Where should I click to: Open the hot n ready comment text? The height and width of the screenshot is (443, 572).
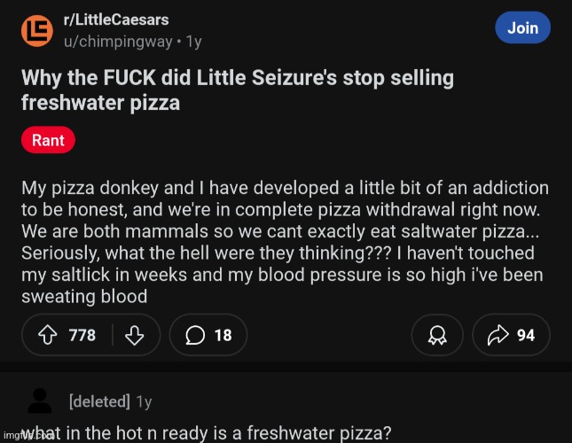pyautogui.click(x=206, y=432)
